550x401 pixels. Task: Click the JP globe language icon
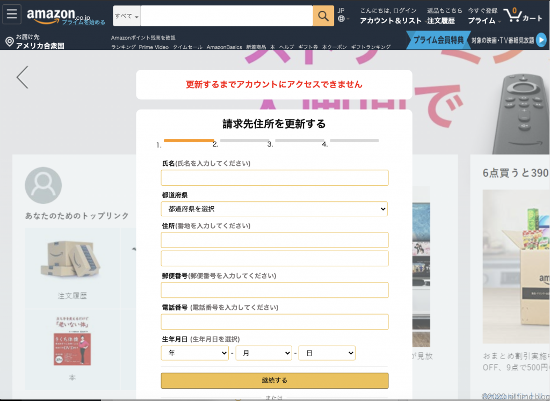(341, 19)
